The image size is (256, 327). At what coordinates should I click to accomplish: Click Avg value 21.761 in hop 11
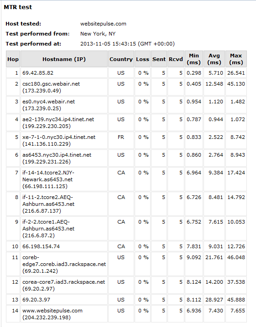click(214, 257)
